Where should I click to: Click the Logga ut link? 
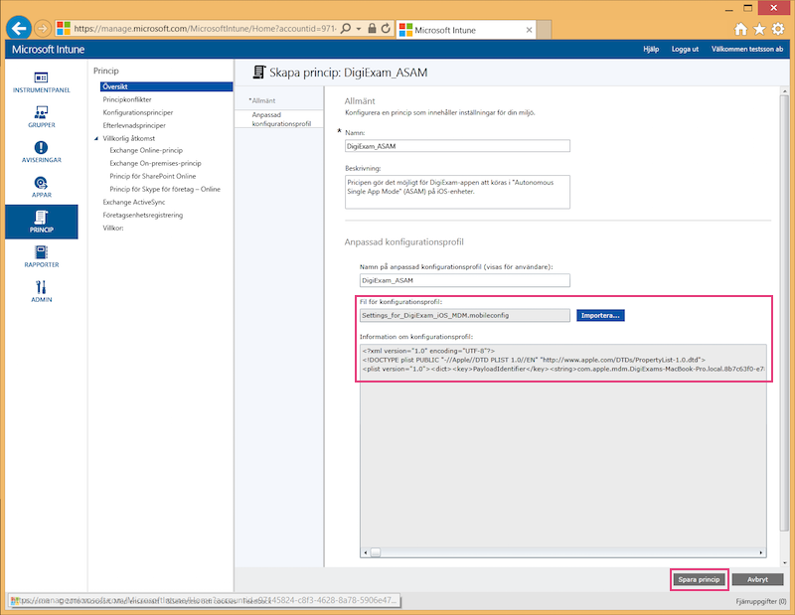coord(685,49)
